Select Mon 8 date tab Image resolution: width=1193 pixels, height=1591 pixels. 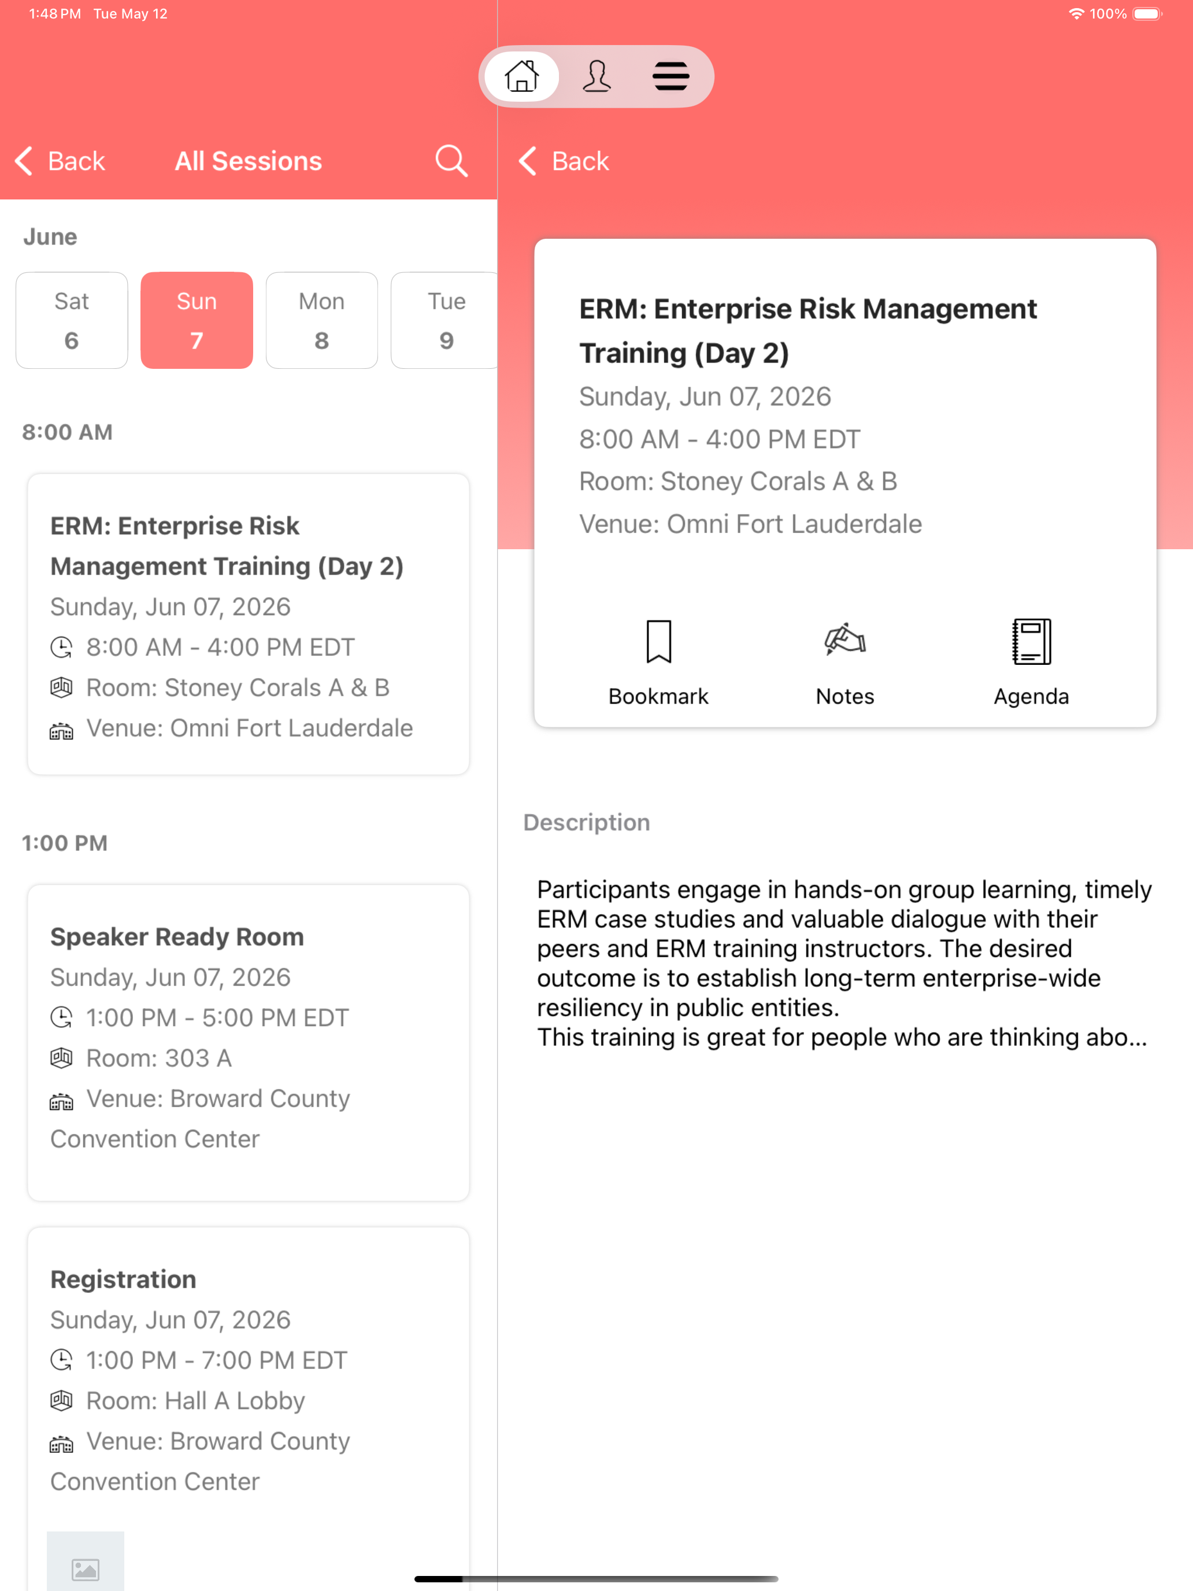pyautogui.click(x=321, y=320)
